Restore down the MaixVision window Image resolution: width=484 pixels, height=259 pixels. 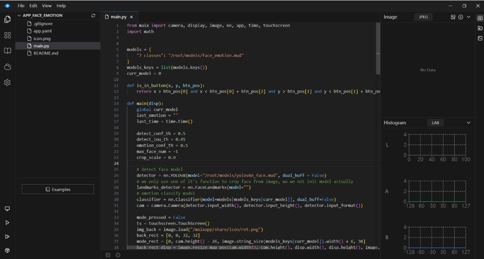[464, 6]
